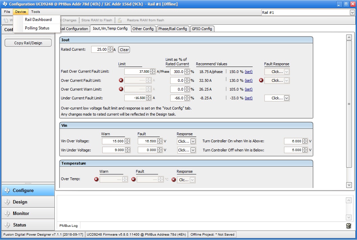Switch to the Other Config tab
This screenshot has width=357, height=240.
[143, 29]
